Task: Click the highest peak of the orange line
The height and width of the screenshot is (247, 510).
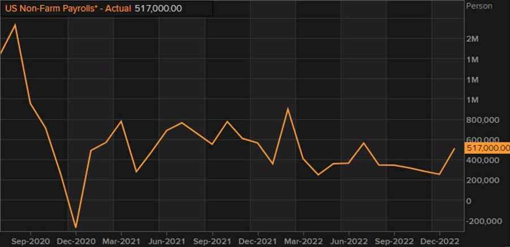Action: (x=15, y=24)
